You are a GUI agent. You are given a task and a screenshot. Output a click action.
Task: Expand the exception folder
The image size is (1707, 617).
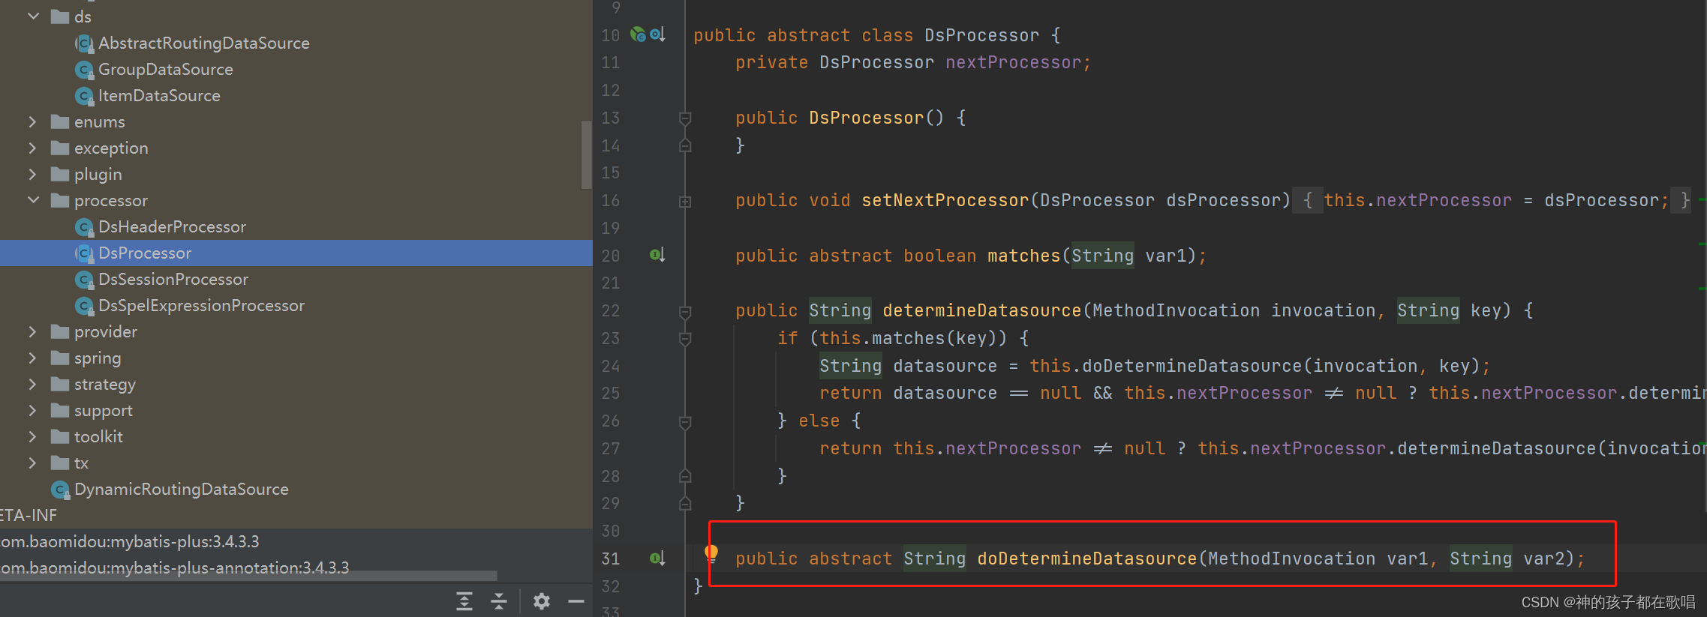pyautogui.click(x=32, y=148)
